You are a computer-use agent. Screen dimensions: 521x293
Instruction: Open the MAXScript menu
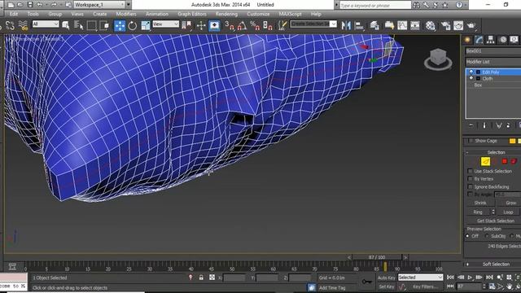pos(290,14)
